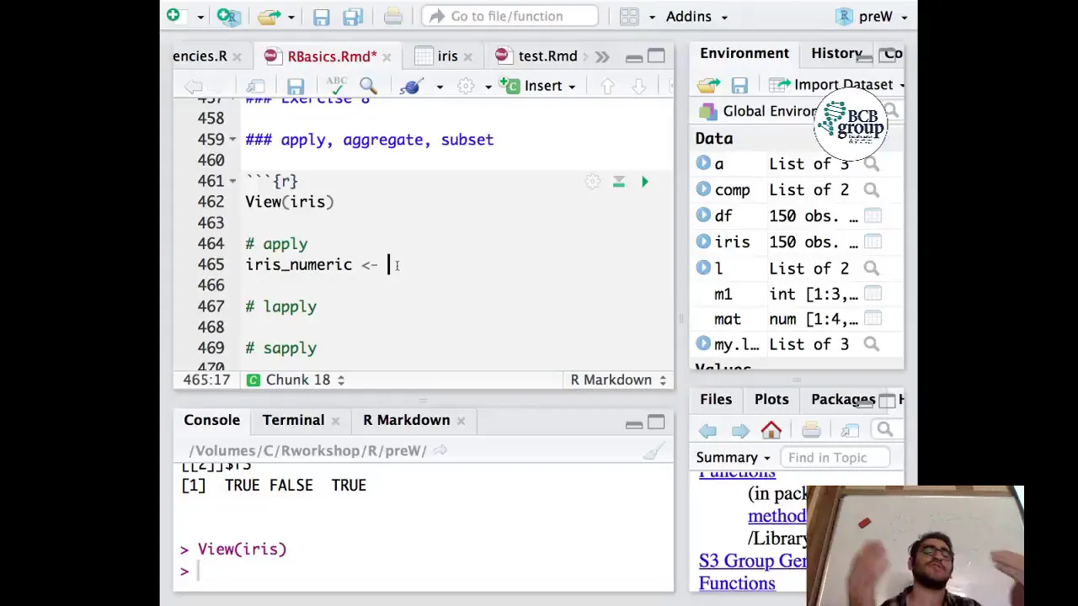Close the R Markdown console tab

(x=461, y=421)
